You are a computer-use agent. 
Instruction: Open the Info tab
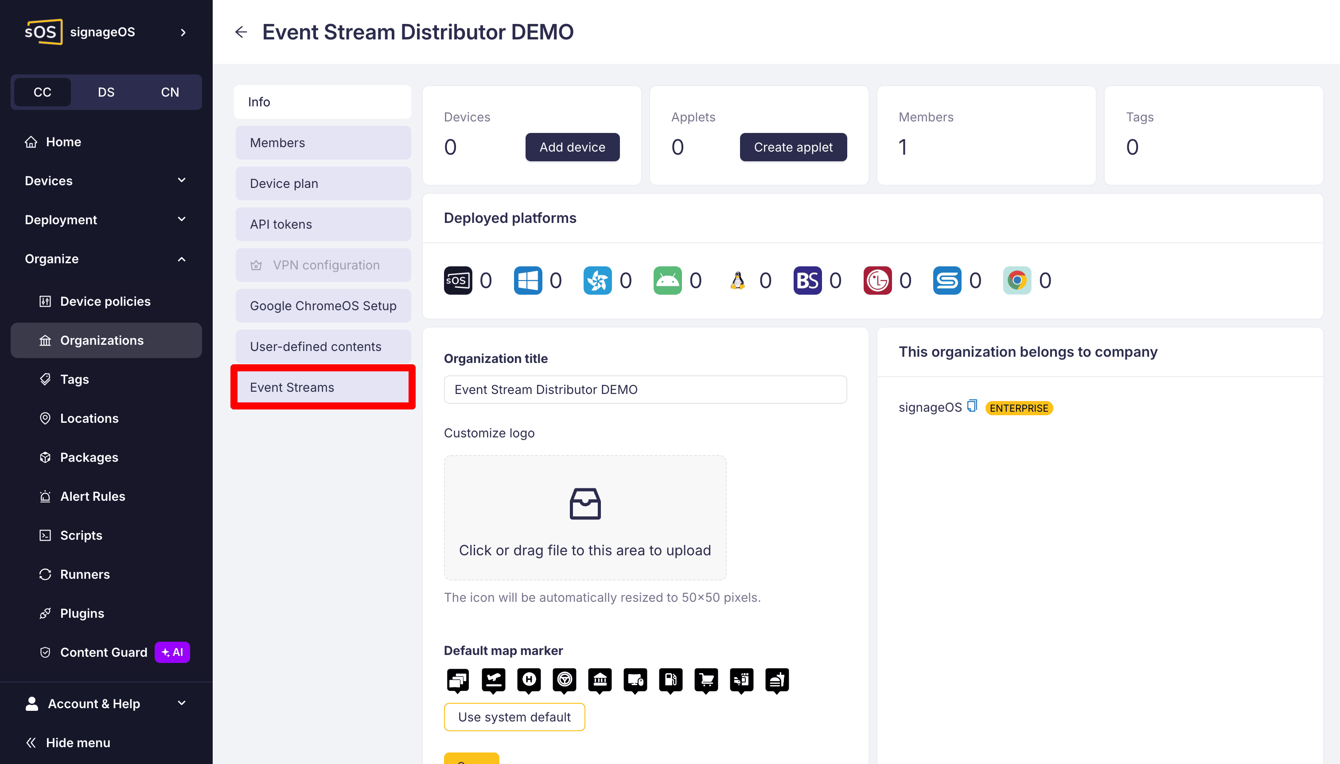tap(323, 102)
